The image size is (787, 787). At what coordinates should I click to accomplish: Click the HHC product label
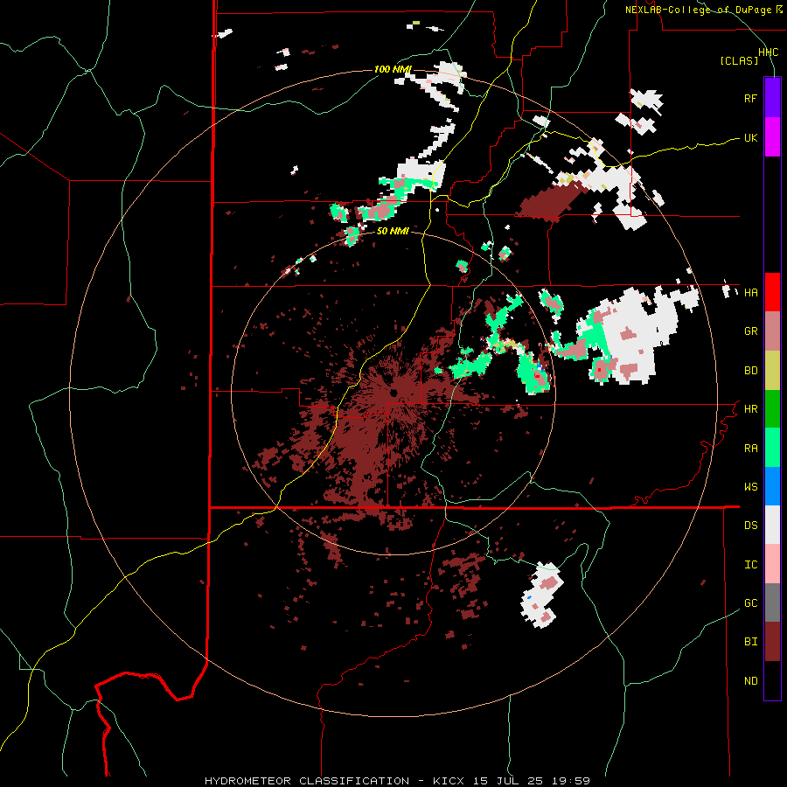(x=768, y=52)
